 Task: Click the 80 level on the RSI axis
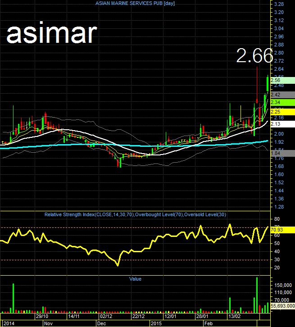click(x=277, y=219)
